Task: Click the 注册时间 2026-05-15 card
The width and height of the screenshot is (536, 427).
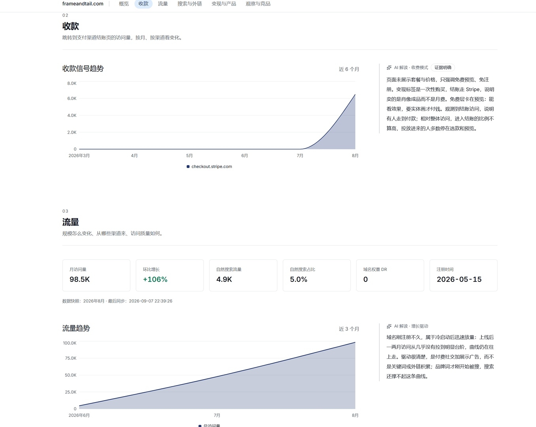Action: tap(463, 275)
